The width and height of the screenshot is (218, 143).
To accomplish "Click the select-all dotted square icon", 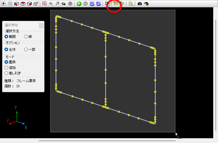I will pos(3,4).
